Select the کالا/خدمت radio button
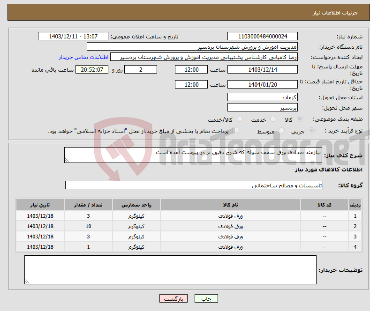The image size is (370, 311). (240, 119)
